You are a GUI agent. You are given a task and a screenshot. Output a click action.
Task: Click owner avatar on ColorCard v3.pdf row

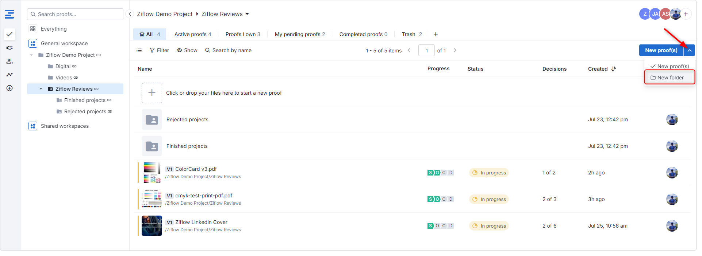coord(672,173)
